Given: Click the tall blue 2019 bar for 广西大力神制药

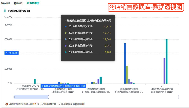Looking at the screenshot, I should pyautogui.click(x=125, y=64).
